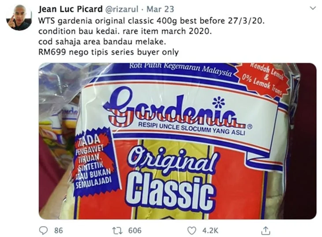Click the reply speech bubble icon
This screenshot has width=322, height=237.
43,230
